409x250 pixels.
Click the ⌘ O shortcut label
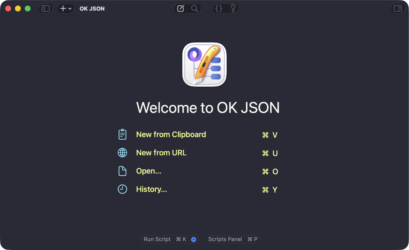pos(270,172)
